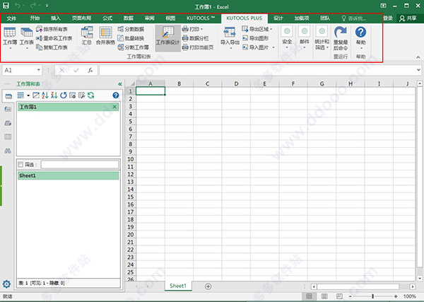Click the 共享 share button
This screenshot has height=302, width=424.
408,18
